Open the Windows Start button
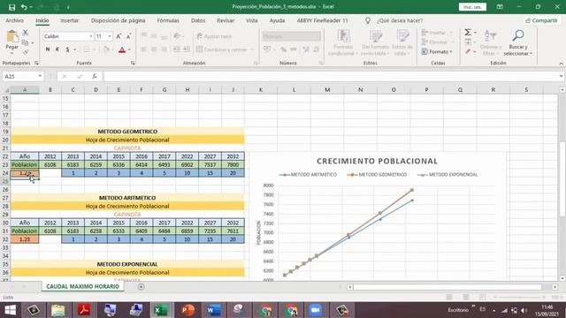Screen dimensions: 566x318 tap(10, 310)
